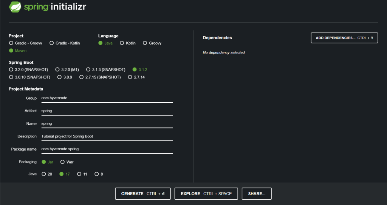
Task: Focus the Name input field
Action: pyautogui.click(x=107, y=123)
